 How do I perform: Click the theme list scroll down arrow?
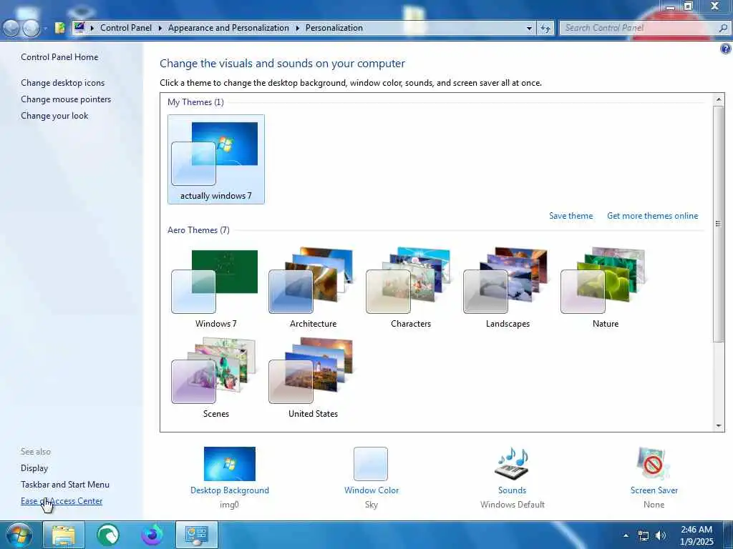coord(719,426)
